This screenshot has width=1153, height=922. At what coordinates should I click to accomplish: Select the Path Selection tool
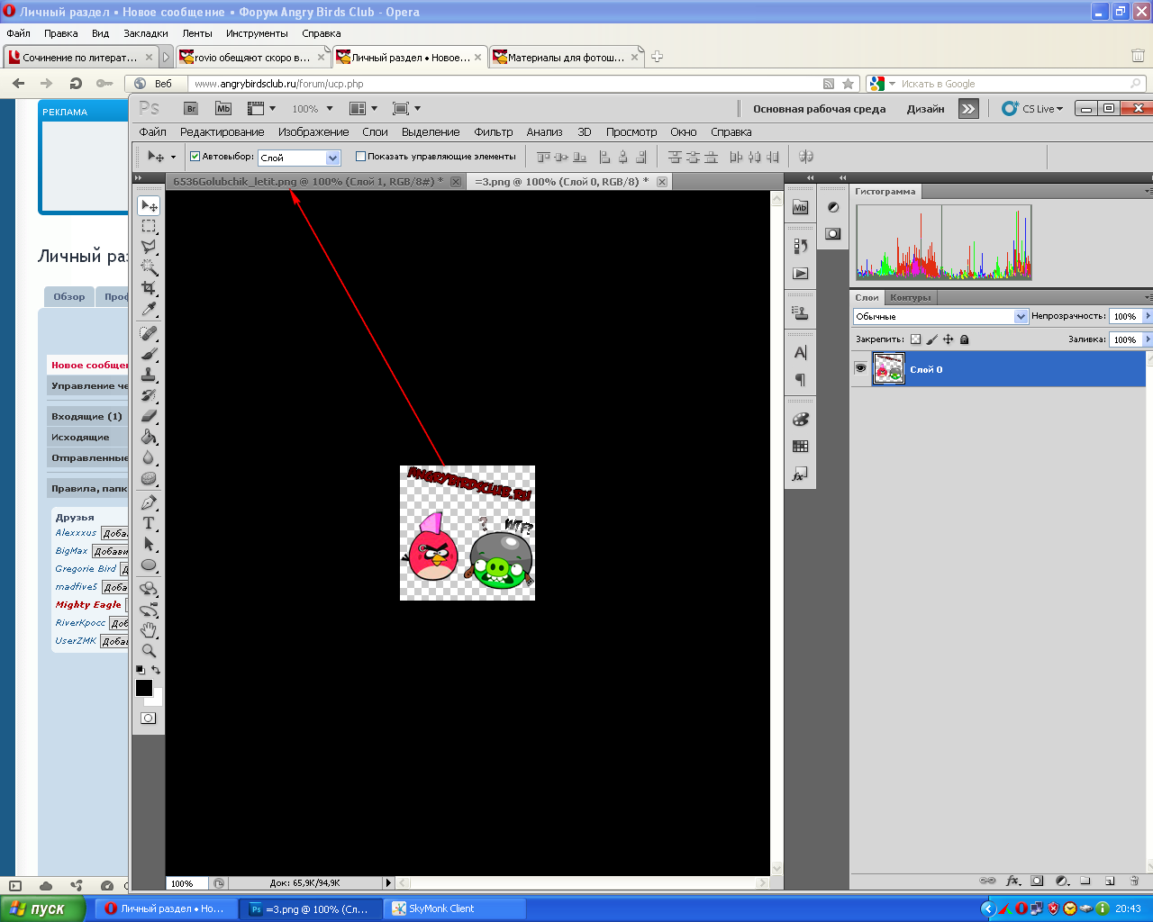tap(149, 544)
